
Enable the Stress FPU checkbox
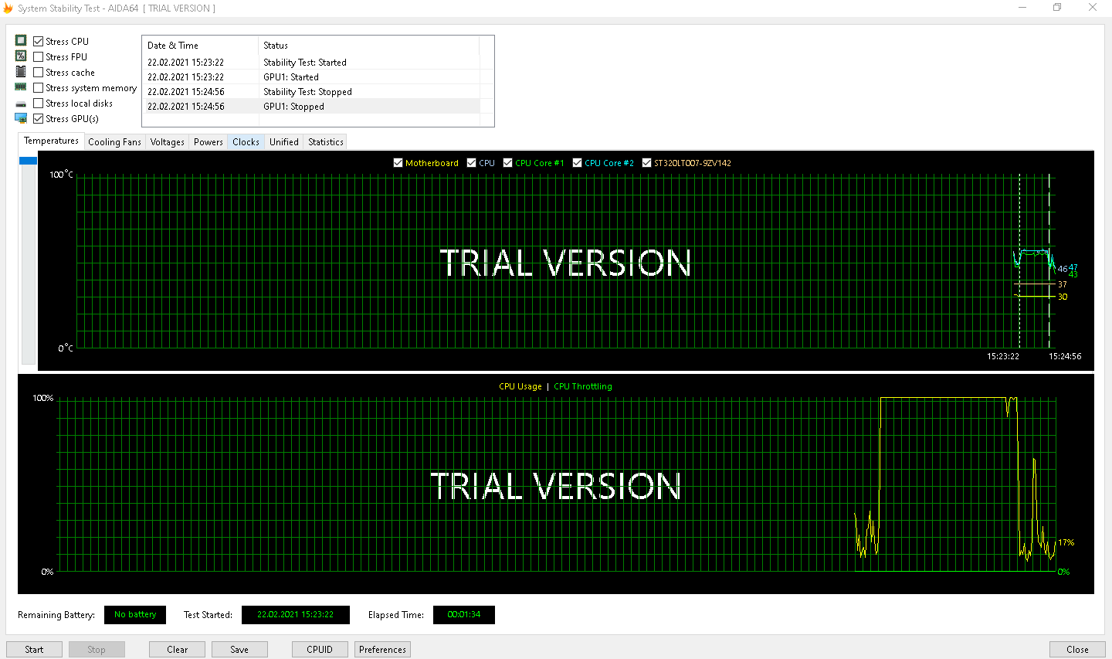[x=38, y=57]
